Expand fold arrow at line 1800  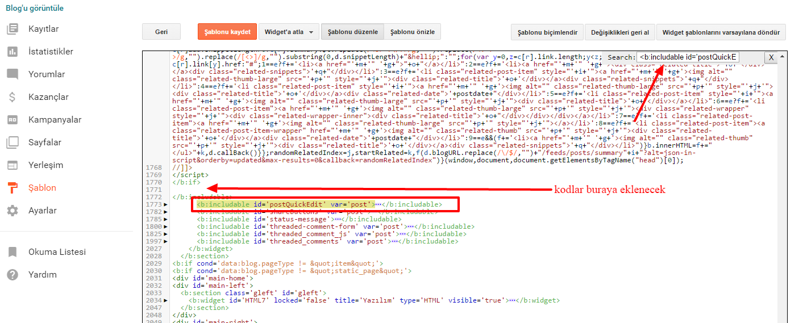point(166,226)
